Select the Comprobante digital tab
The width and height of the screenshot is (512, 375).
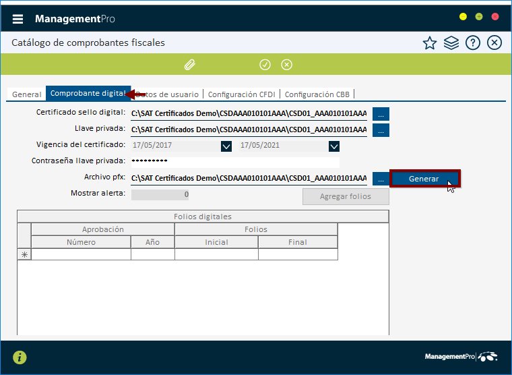(88, 94)
